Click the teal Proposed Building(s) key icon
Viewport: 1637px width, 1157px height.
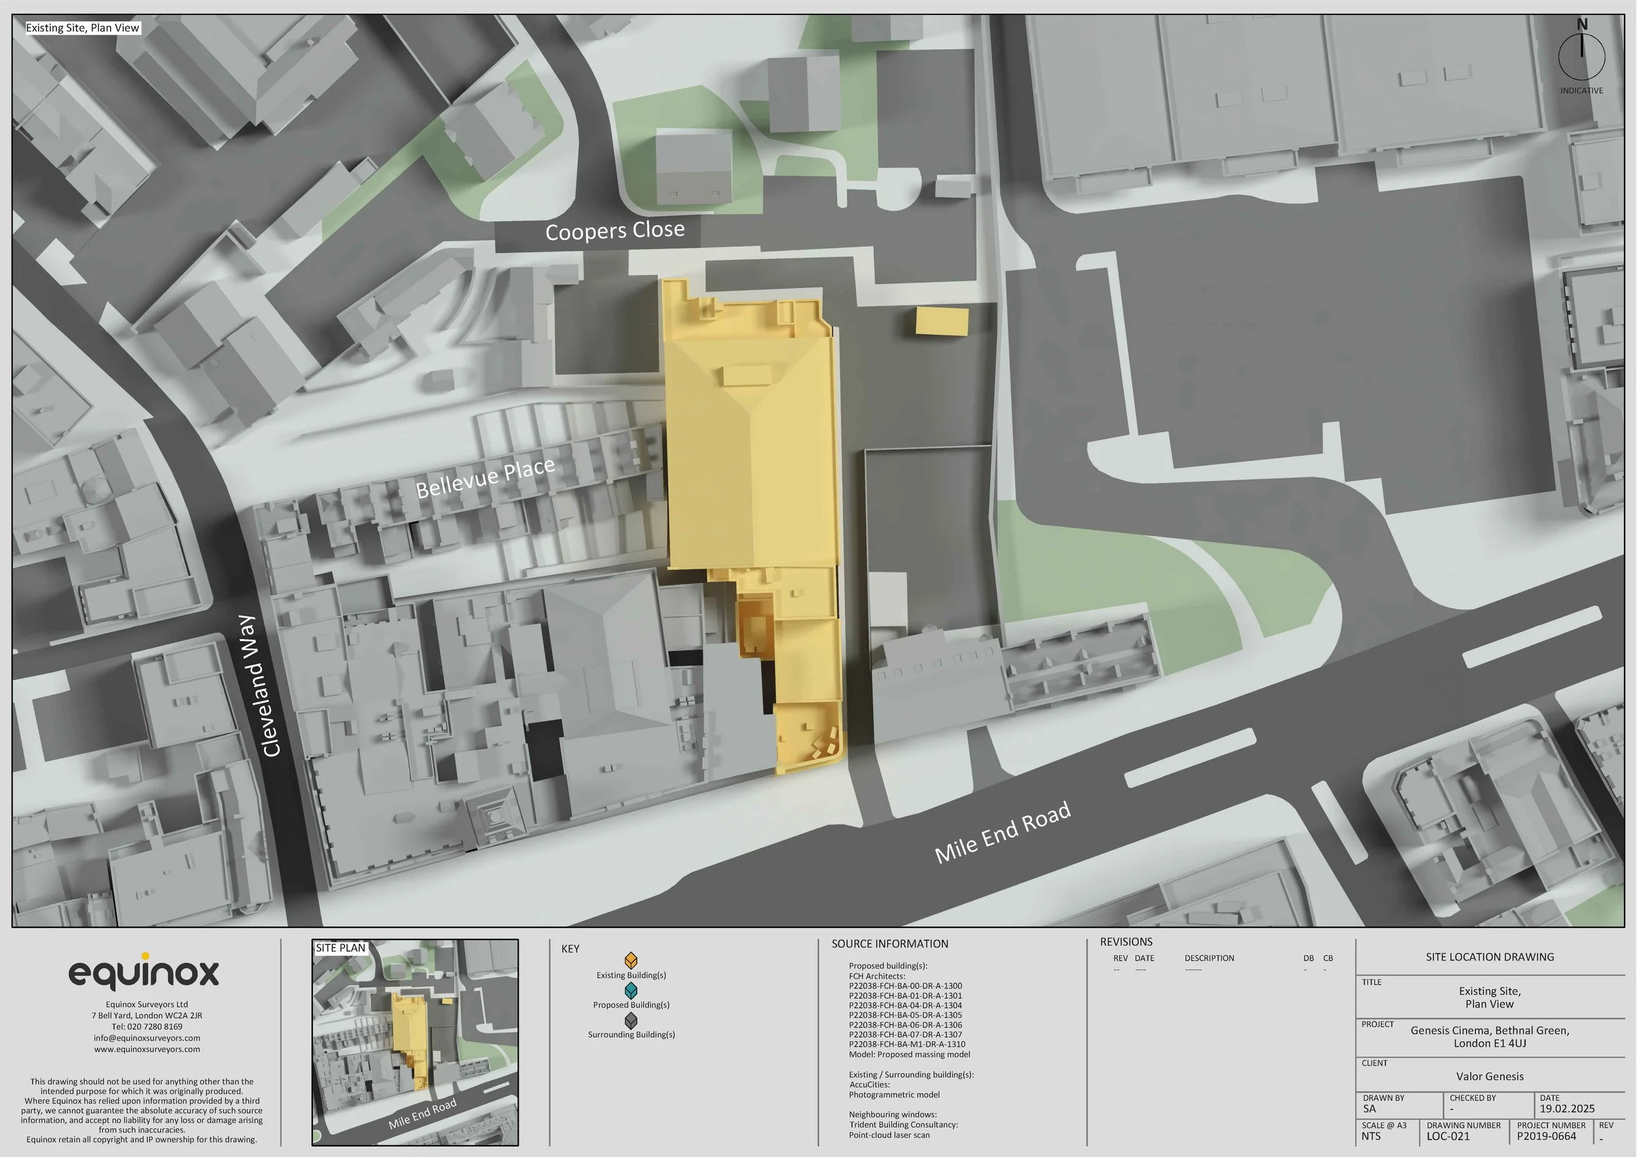pos(631,990)
